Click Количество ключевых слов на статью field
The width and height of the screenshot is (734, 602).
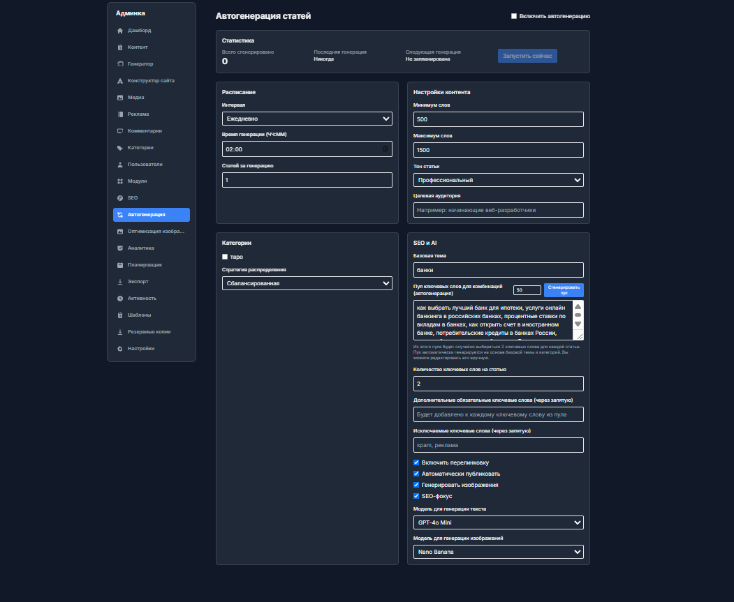[499, 384]
